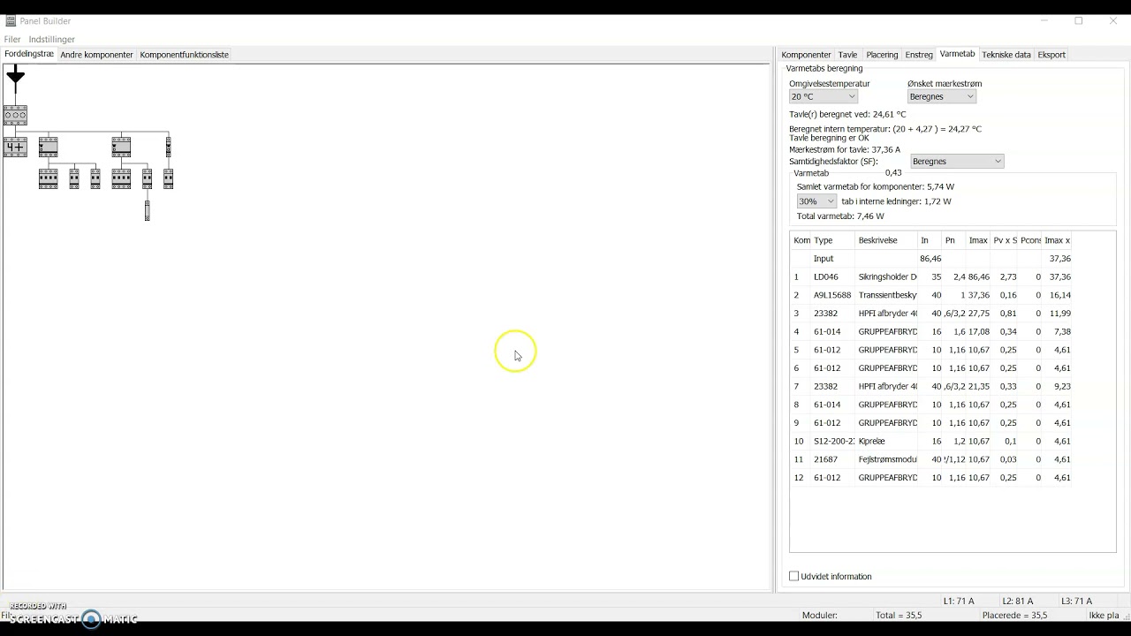Select the Input row in the component table
The image size is (1131, 636).
pos(931,259)
